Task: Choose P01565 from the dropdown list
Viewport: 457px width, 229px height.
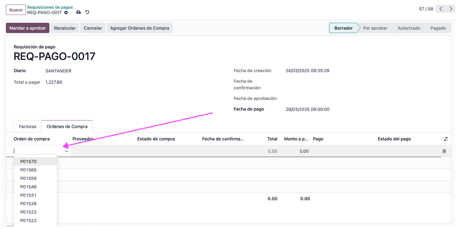Action: (35, 170)
